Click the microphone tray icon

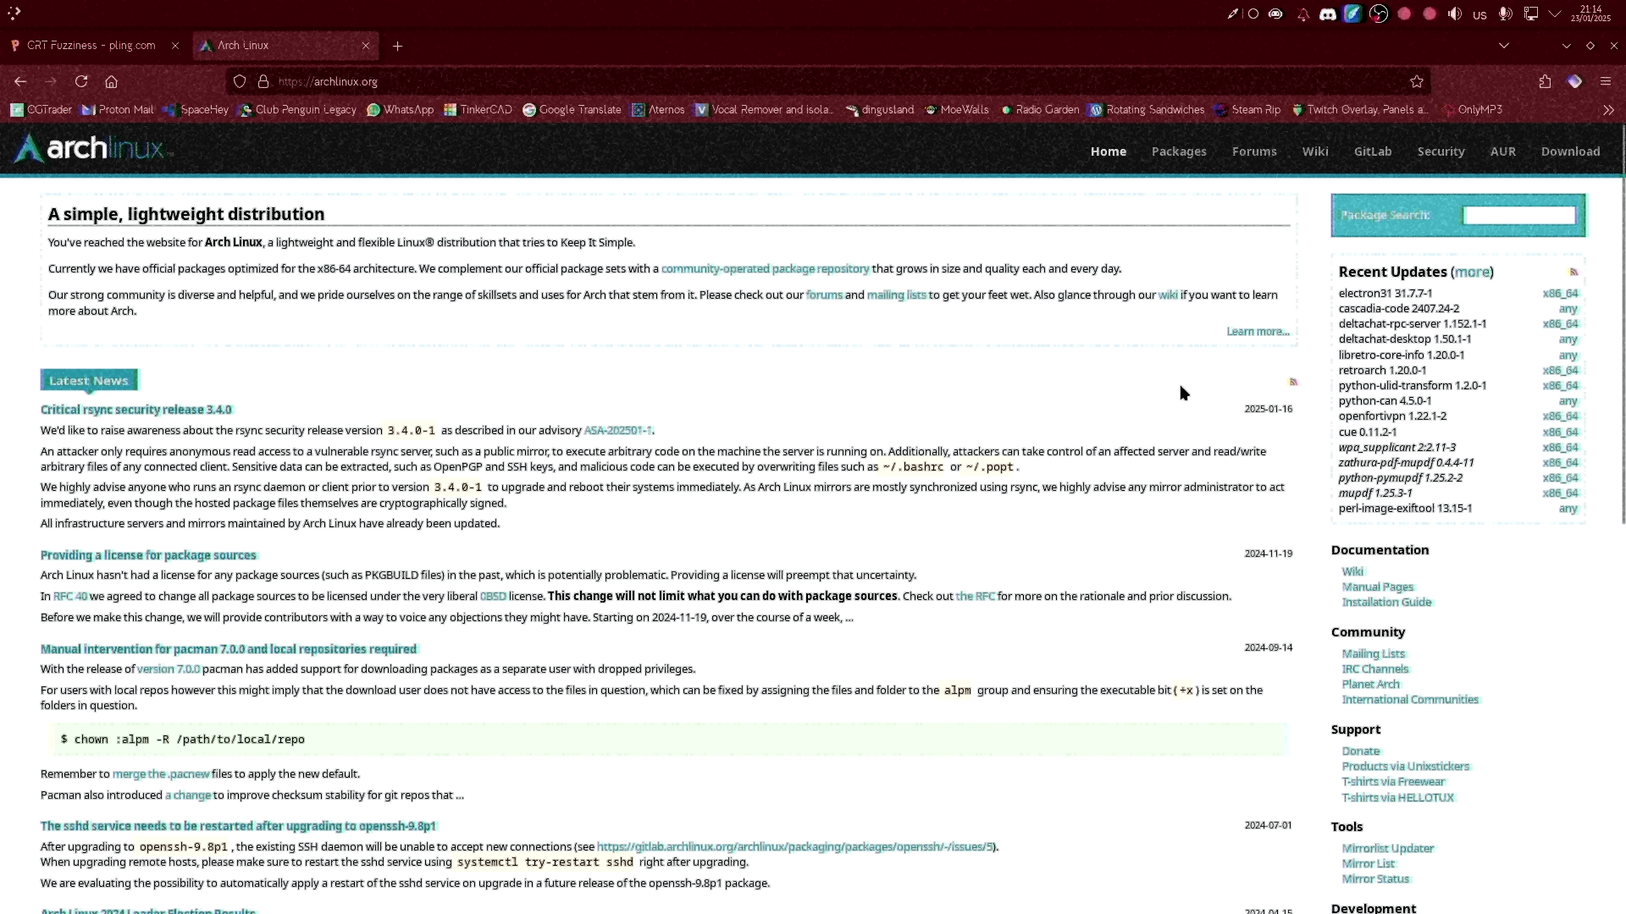(1505, 14)
